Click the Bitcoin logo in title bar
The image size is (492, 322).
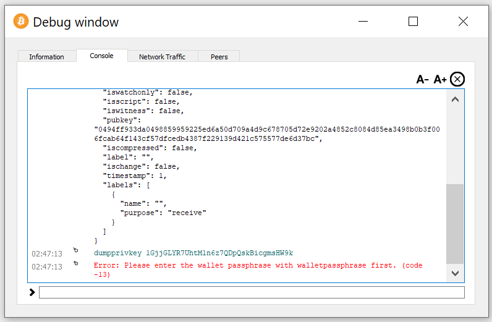tap(21, 22)
